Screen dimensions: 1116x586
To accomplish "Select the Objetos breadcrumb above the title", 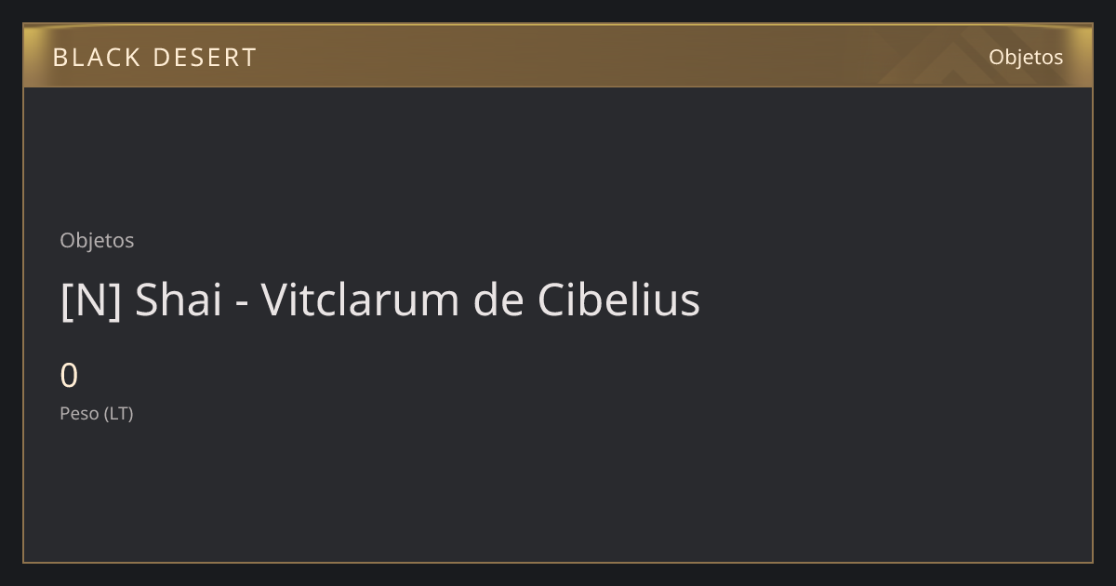I will point(97,240).
